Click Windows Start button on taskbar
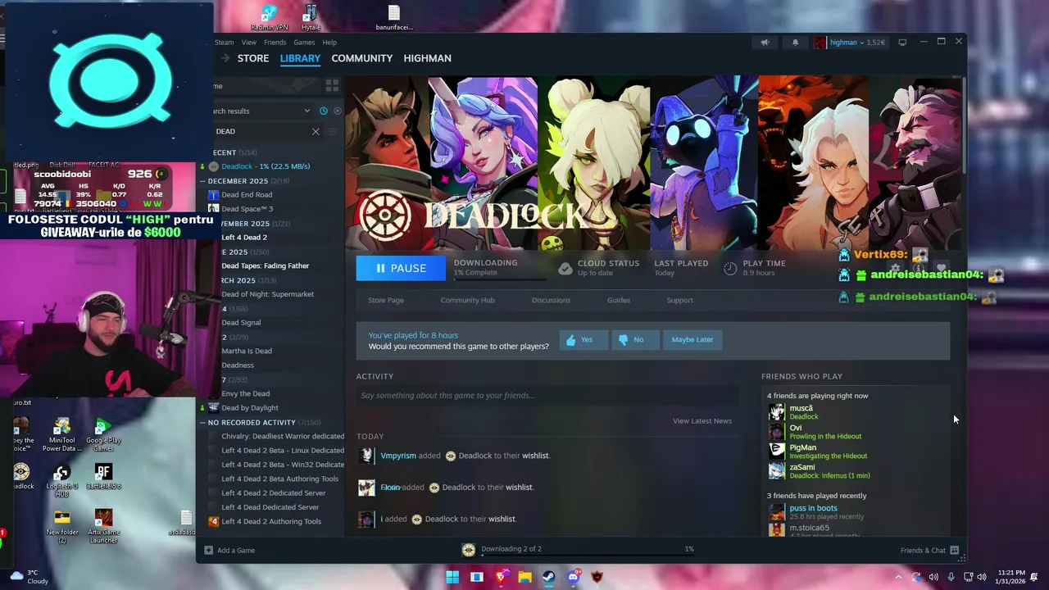The width and height of the screenshot is (1049, 590). click(x=452, y=577)
